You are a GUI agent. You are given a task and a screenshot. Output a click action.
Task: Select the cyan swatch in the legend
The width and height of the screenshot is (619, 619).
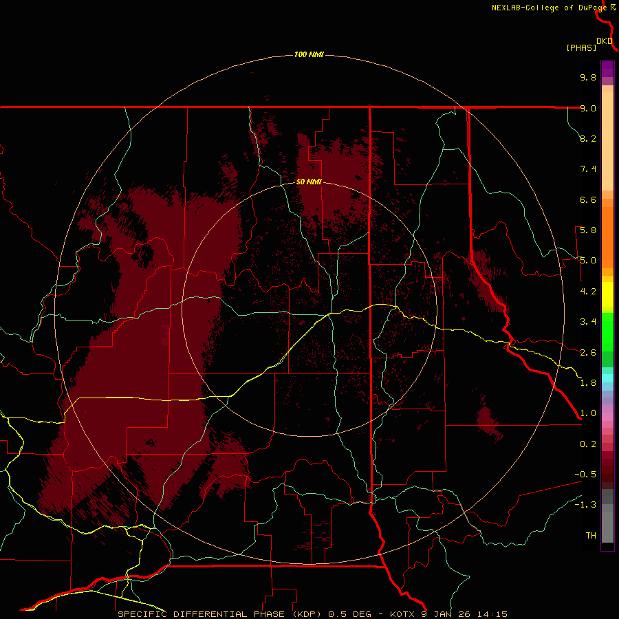click(607, 378)
